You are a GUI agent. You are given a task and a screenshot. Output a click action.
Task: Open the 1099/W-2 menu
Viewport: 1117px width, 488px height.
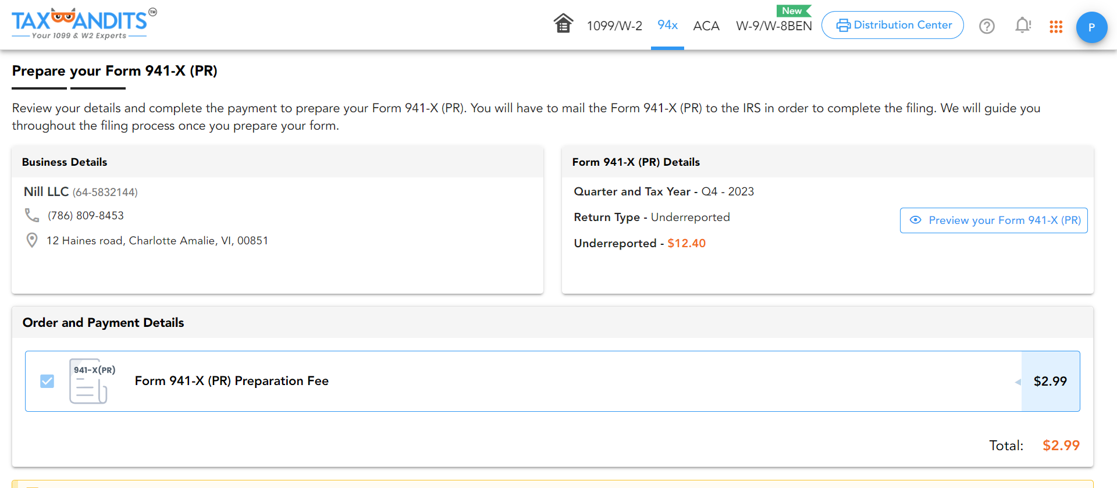pyautogui.click(x=614, y=26)
